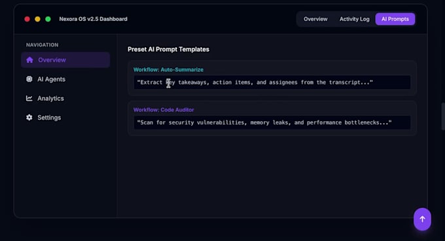Click the page scrollbar thumb at right edge

(x=443, y=117)
